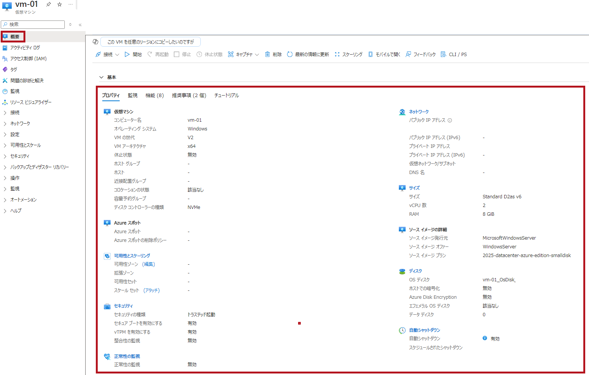This screenshot has width=589, height=375.
Task: Click info icon next to 自動シャットダウン 有効
Action: tap(485, 338)
